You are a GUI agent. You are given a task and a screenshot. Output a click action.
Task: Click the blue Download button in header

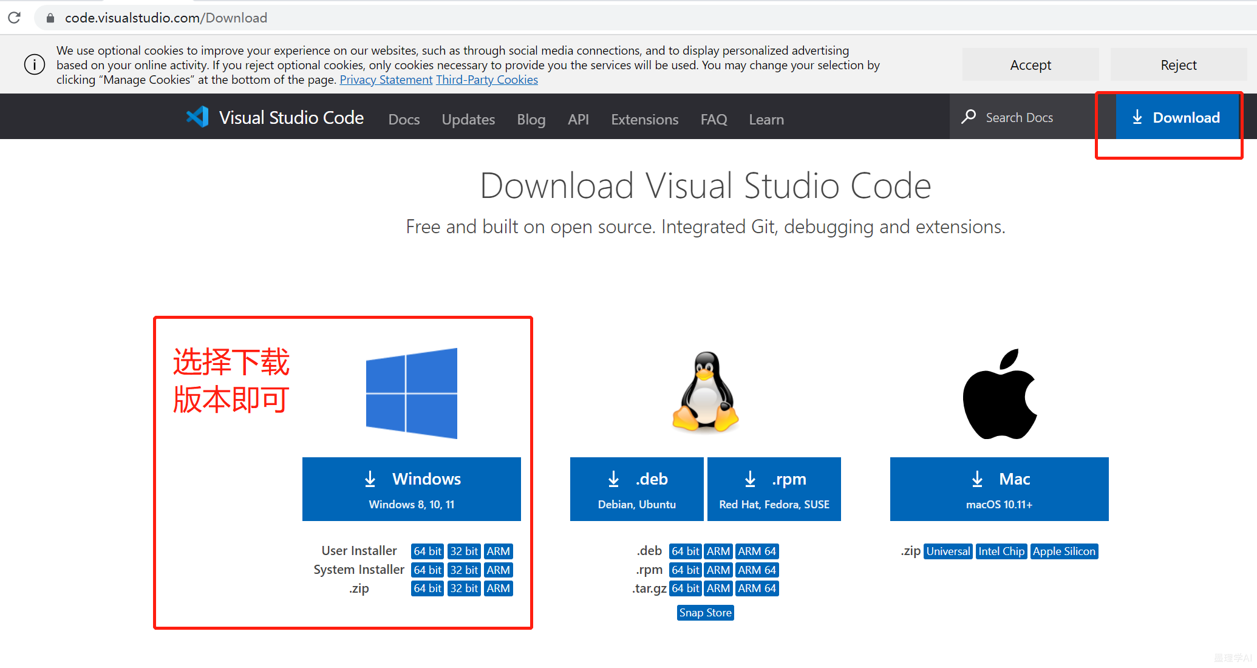(x=1177, y=117)
